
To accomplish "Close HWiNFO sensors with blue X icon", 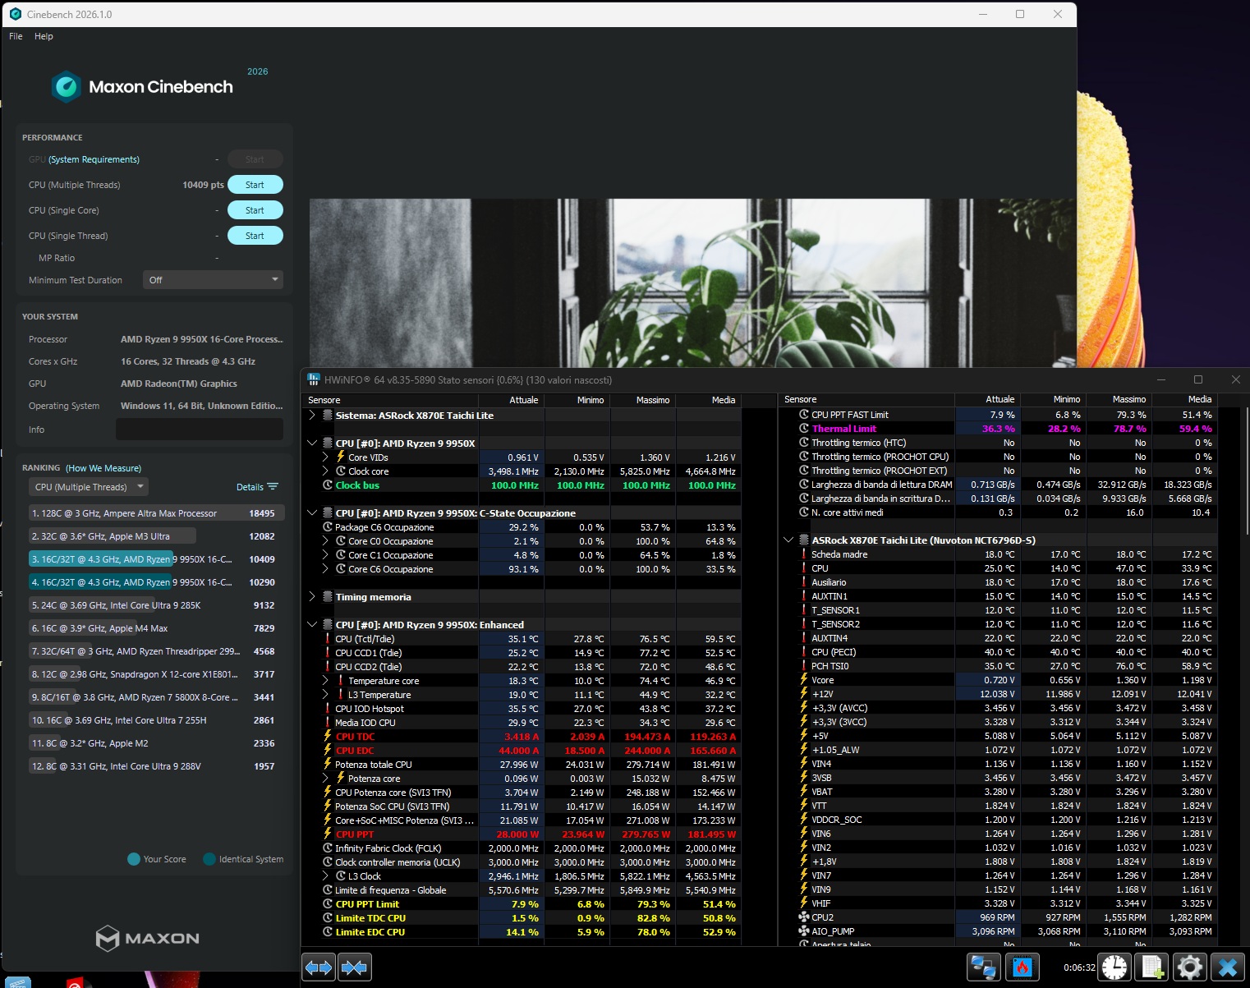I will pyautogui.click(x=1228, y=967).
